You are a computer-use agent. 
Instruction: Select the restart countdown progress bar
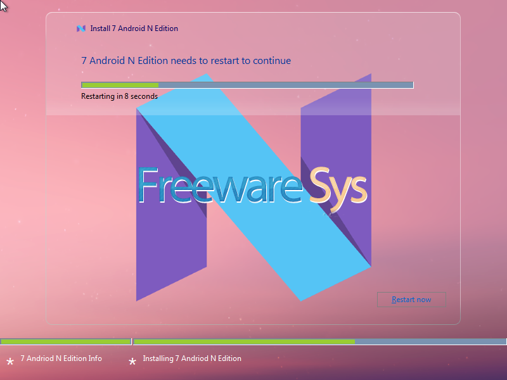[x=247, y=85]
